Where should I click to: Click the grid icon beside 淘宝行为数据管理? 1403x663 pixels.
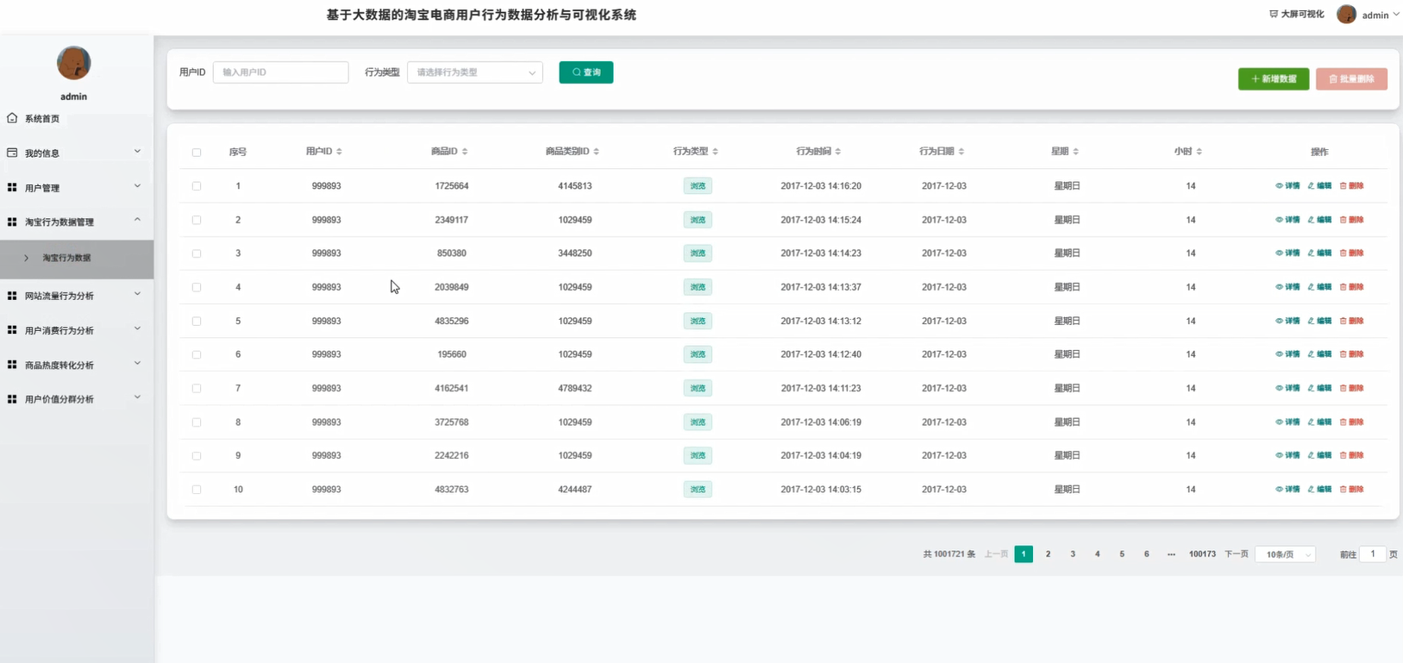click(12, 222)
